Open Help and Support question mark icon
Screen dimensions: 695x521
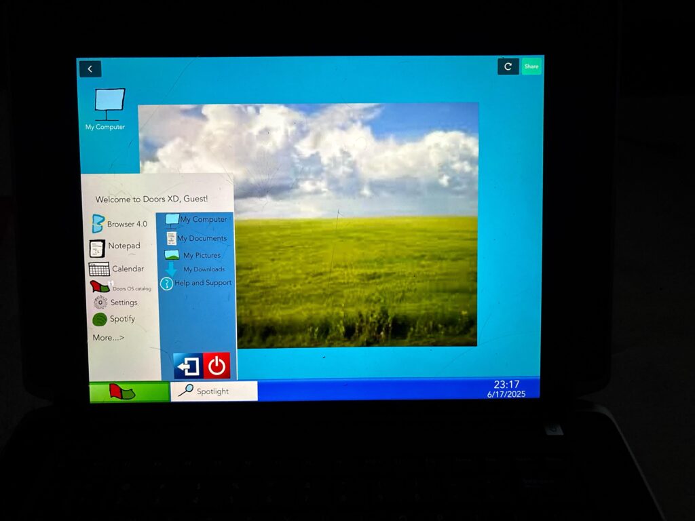166,284
